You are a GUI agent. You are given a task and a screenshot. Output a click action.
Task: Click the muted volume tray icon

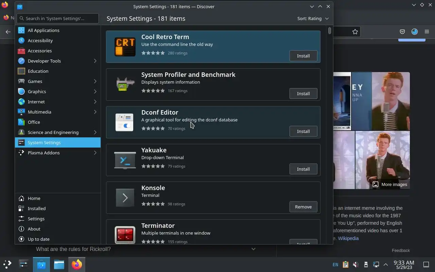tap(355, 265)
